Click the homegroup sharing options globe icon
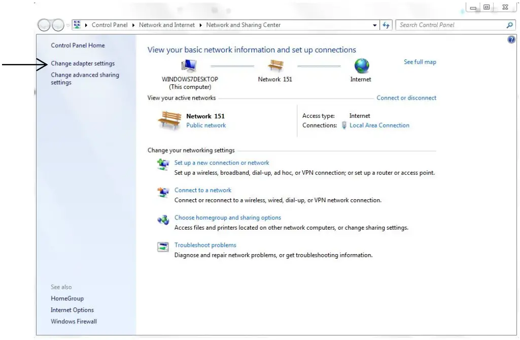This screenshot has width=520, height=340. point(163,219)
